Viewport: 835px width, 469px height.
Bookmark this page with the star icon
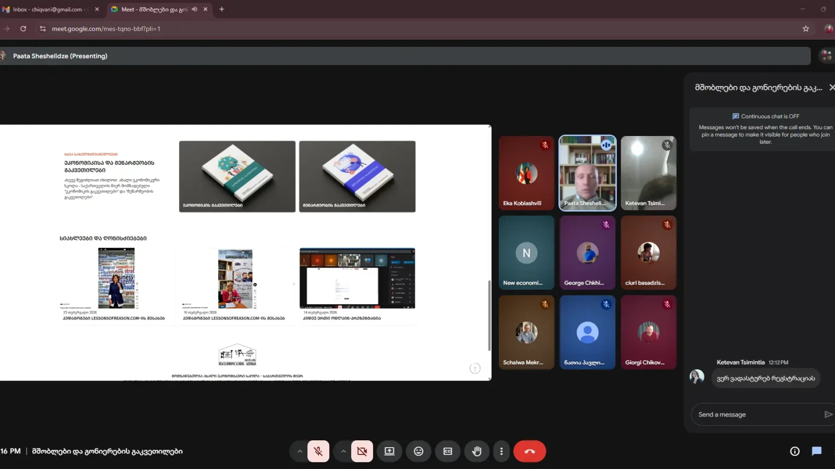pyautogui.click(x=806, y=29)
